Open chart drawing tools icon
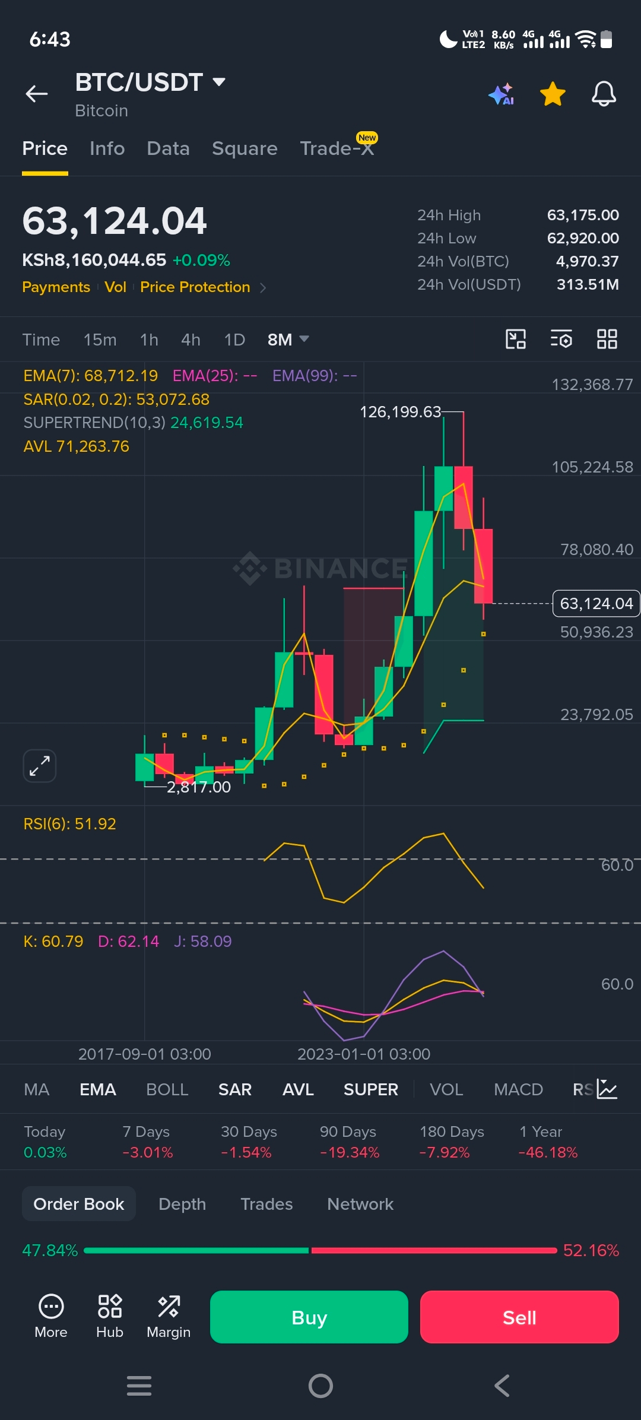The image size is (641, 1420). (516, 340)
